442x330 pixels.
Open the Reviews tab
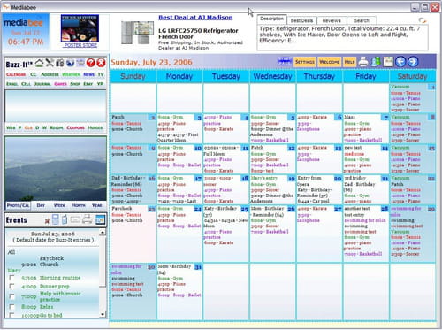[331, 20]
